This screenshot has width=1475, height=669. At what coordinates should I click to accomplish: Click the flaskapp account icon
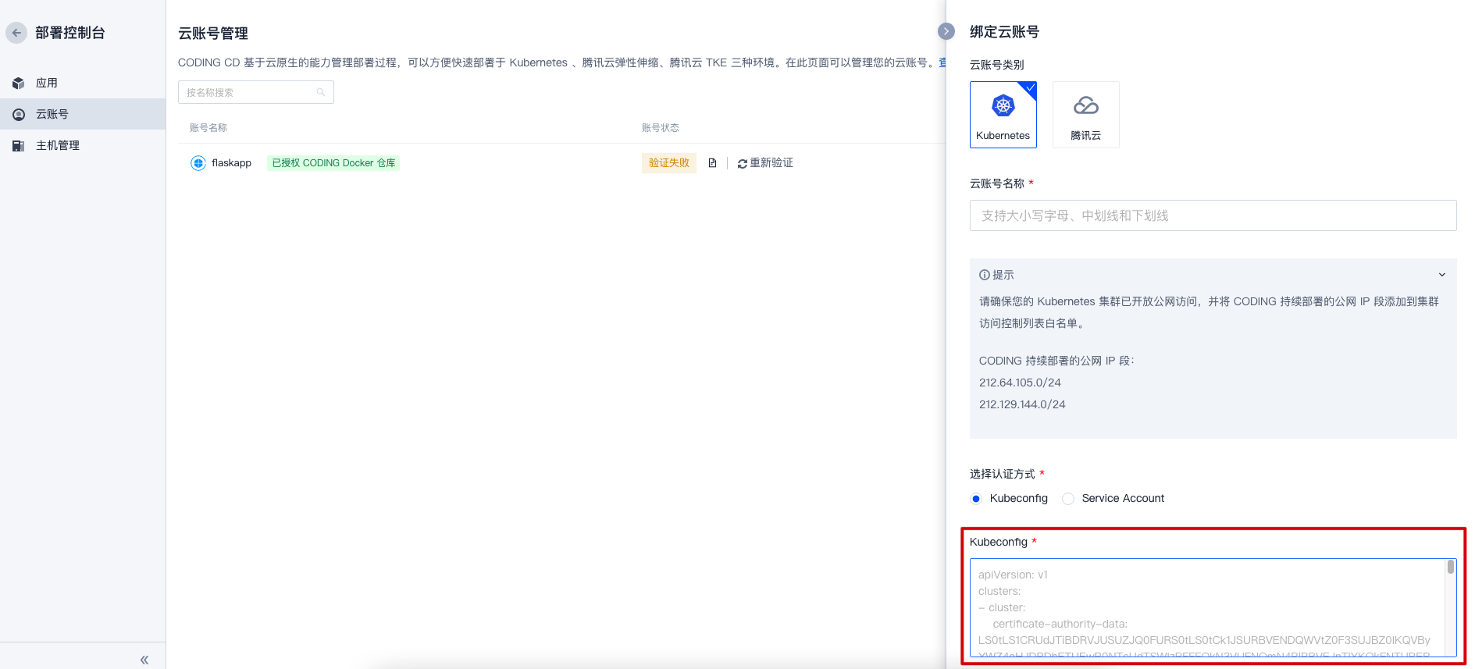pyautogui.click(x=198, y=163)
